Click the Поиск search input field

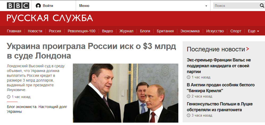[x=236, y=6]
